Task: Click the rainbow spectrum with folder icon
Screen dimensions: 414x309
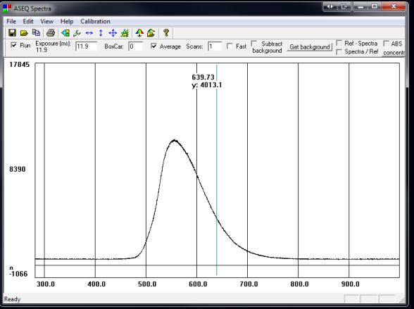Action: point(151,33)
